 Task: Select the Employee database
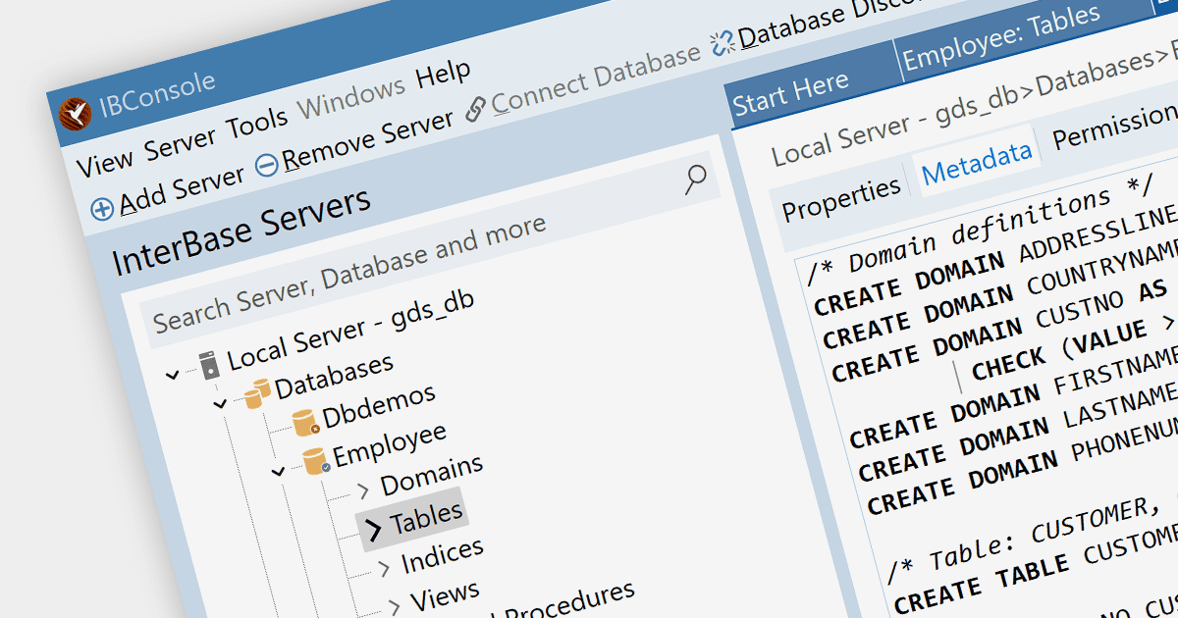point(389,444)
